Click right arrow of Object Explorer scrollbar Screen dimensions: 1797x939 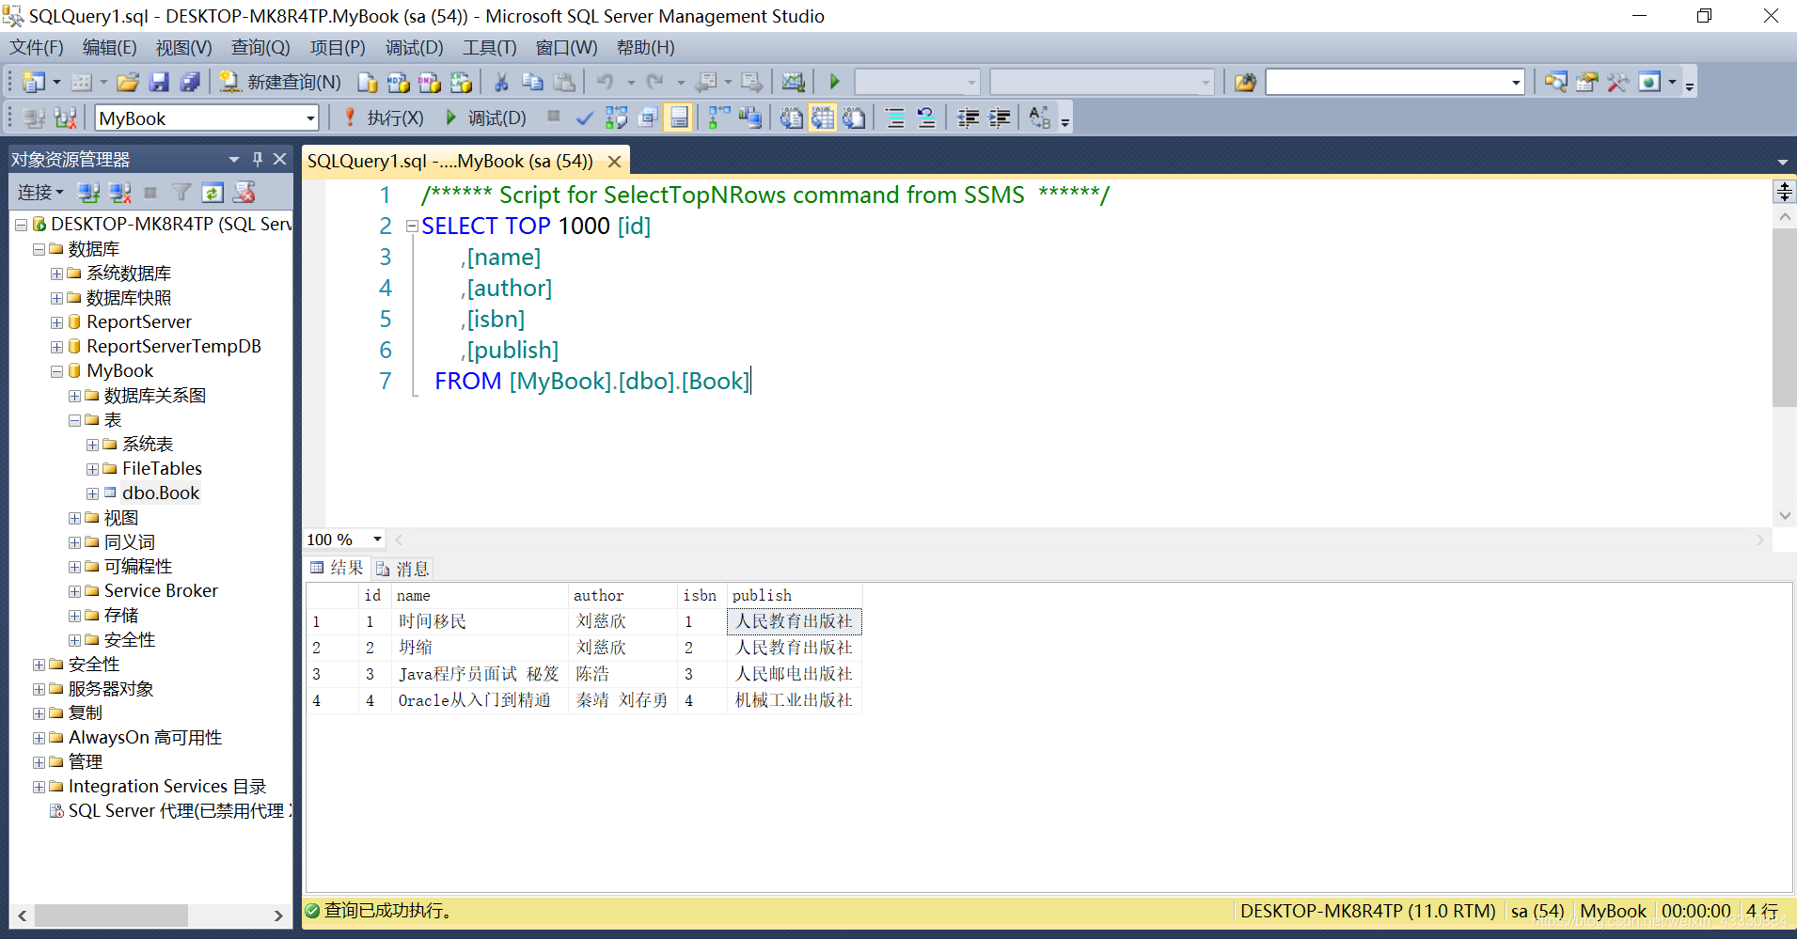click(x=278, y=916)
